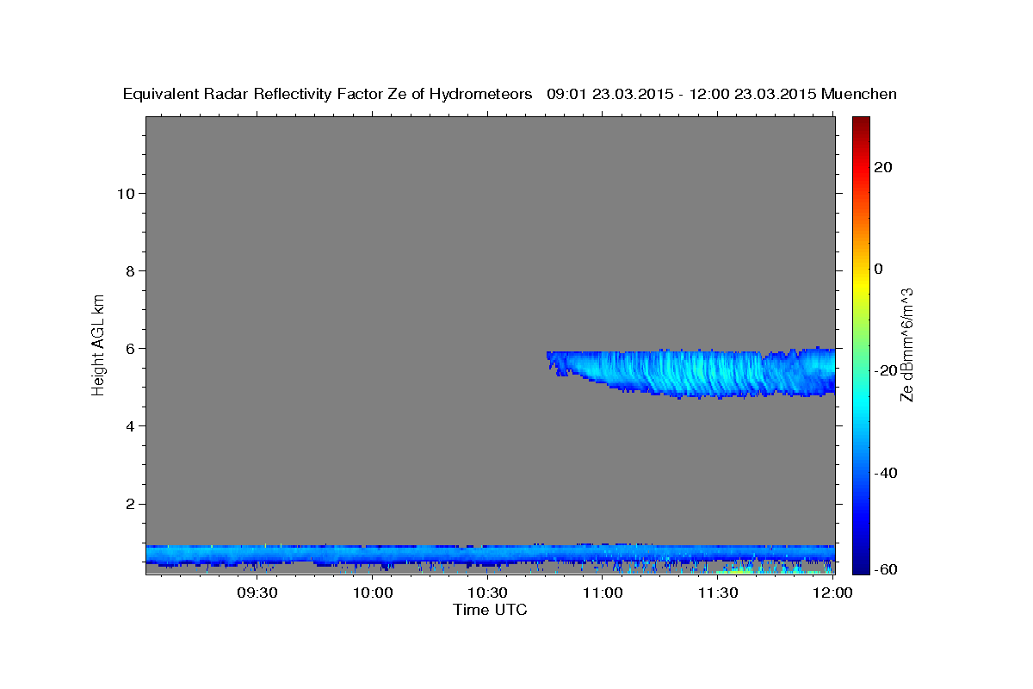Click the 'Height AGL km' axis label
Image resolution: width=1033 pixels, height=689 pixels.
[x=99, y=344]
